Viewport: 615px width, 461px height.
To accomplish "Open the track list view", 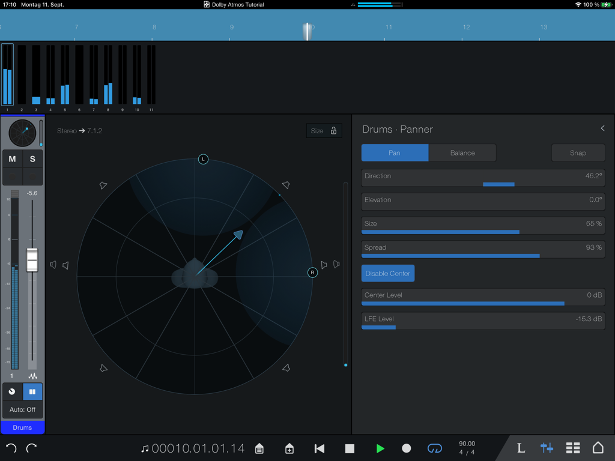I will pyautogui.click(x=572, y=448).
